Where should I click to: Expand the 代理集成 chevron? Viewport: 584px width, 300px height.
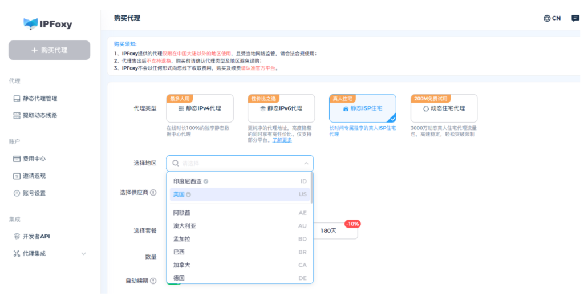click(x=83, y=253)
